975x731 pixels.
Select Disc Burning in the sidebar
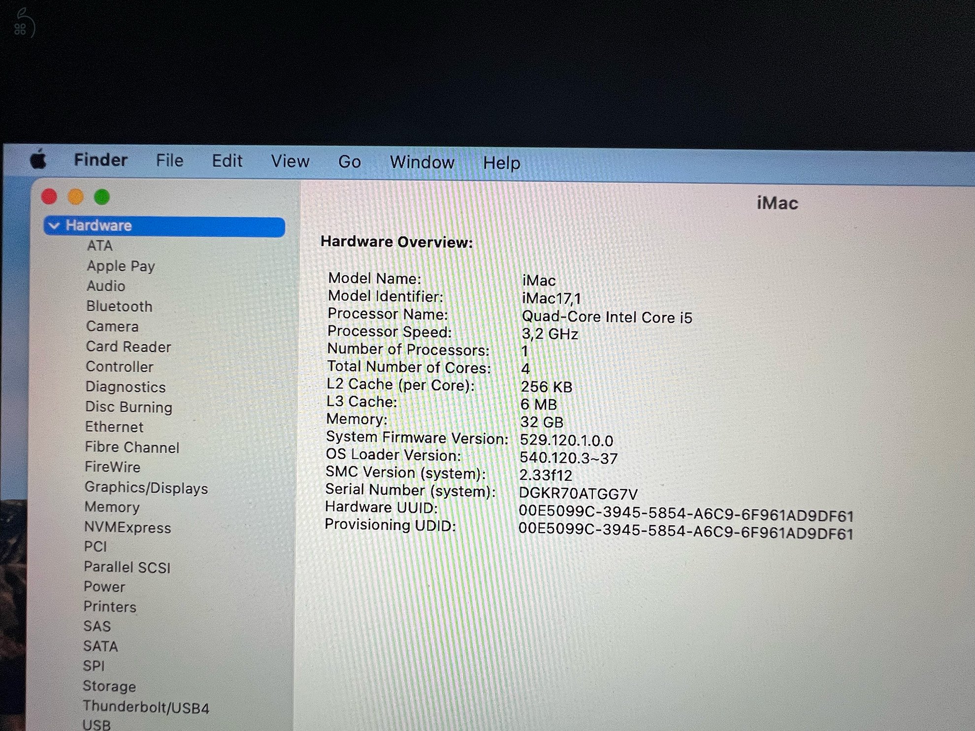[129, 407]
